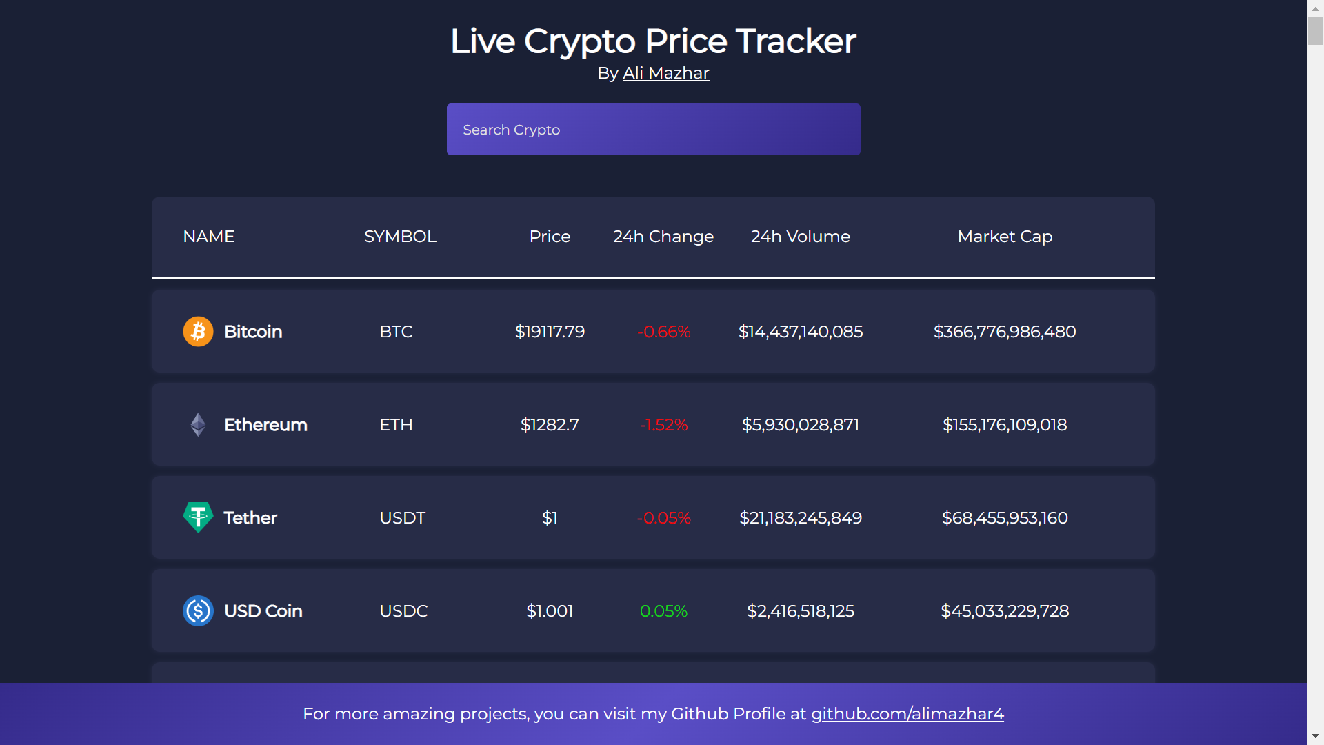Viewport: 1324px width, 745px height.
Task: Click the USD Coin 24h volume
Action: point(799,610)
